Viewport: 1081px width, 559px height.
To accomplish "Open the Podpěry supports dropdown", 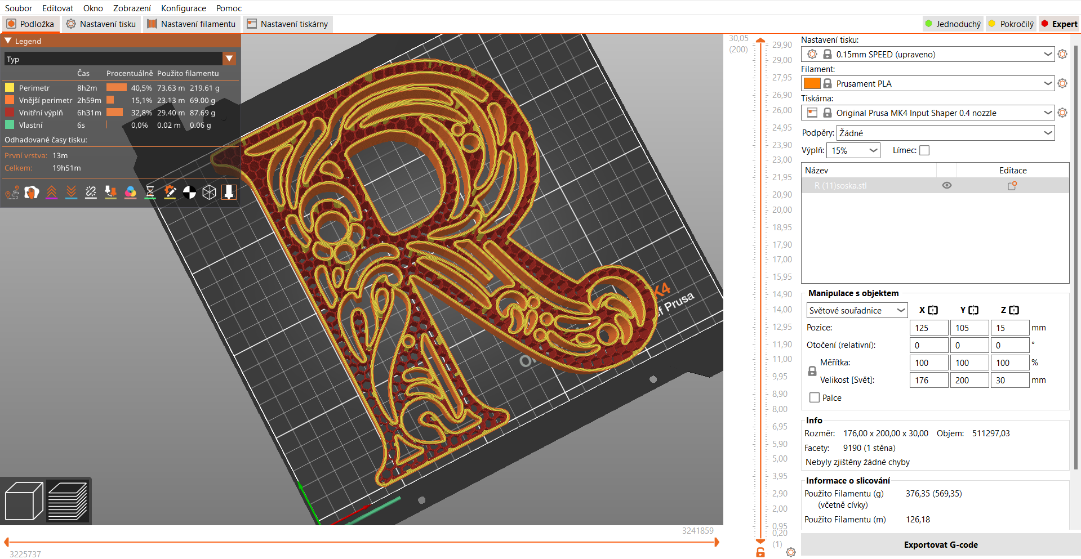I will (946, 133).
